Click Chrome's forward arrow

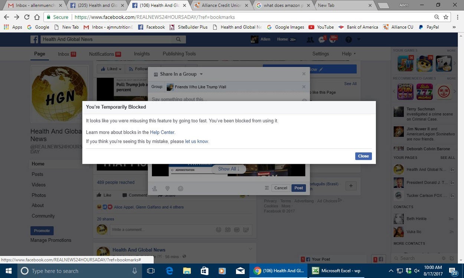point(17,17)
